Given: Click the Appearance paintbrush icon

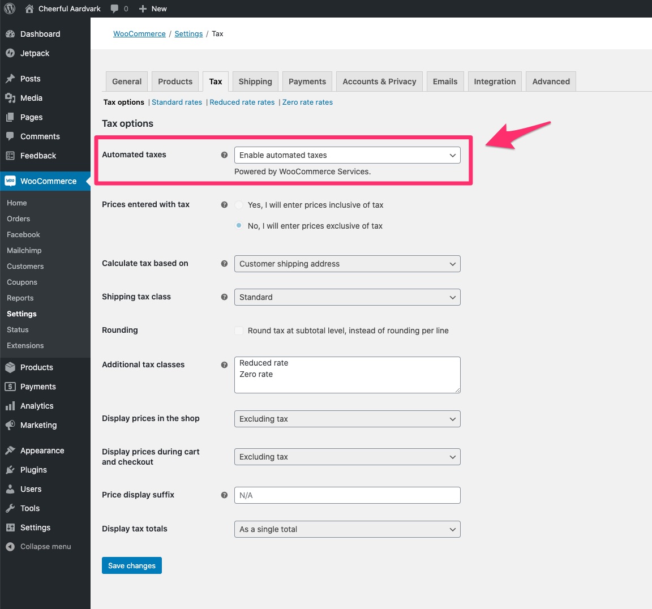Looking at the screenshot, I should tap(10, 451).
